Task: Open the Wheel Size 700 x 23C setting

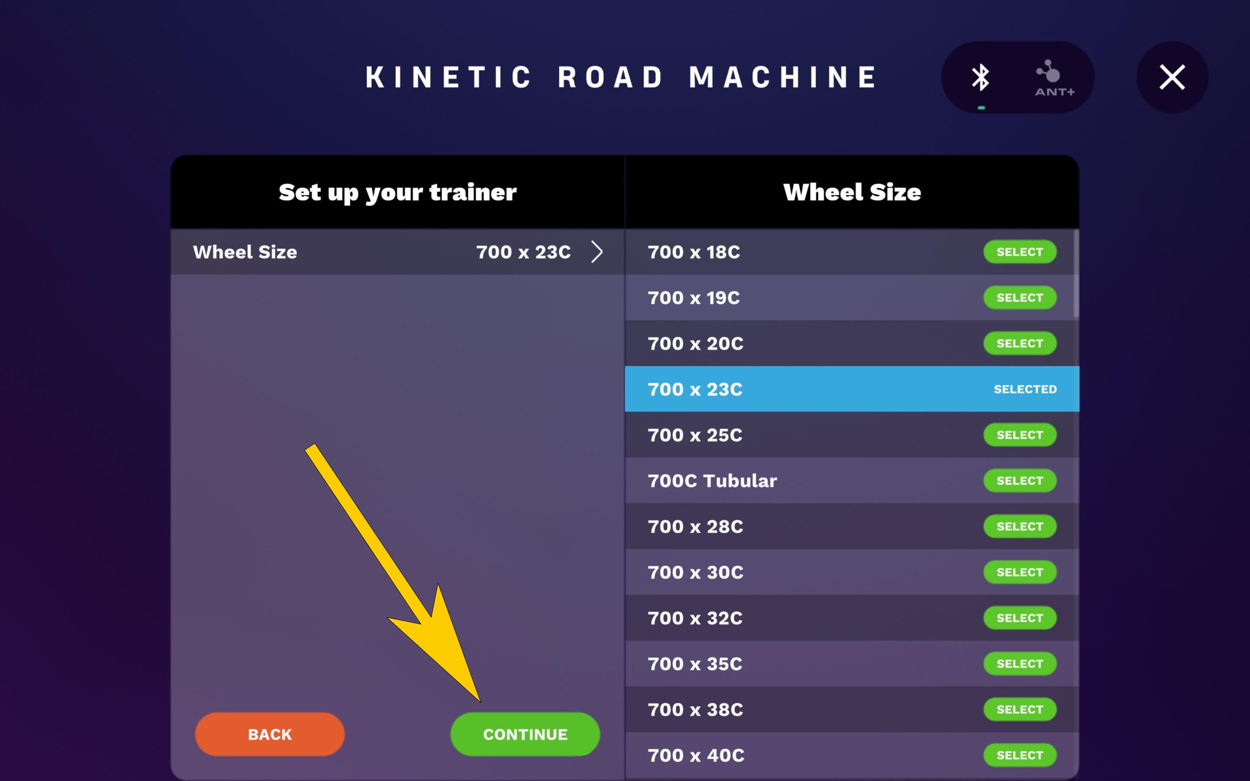Action: [397, 252]
